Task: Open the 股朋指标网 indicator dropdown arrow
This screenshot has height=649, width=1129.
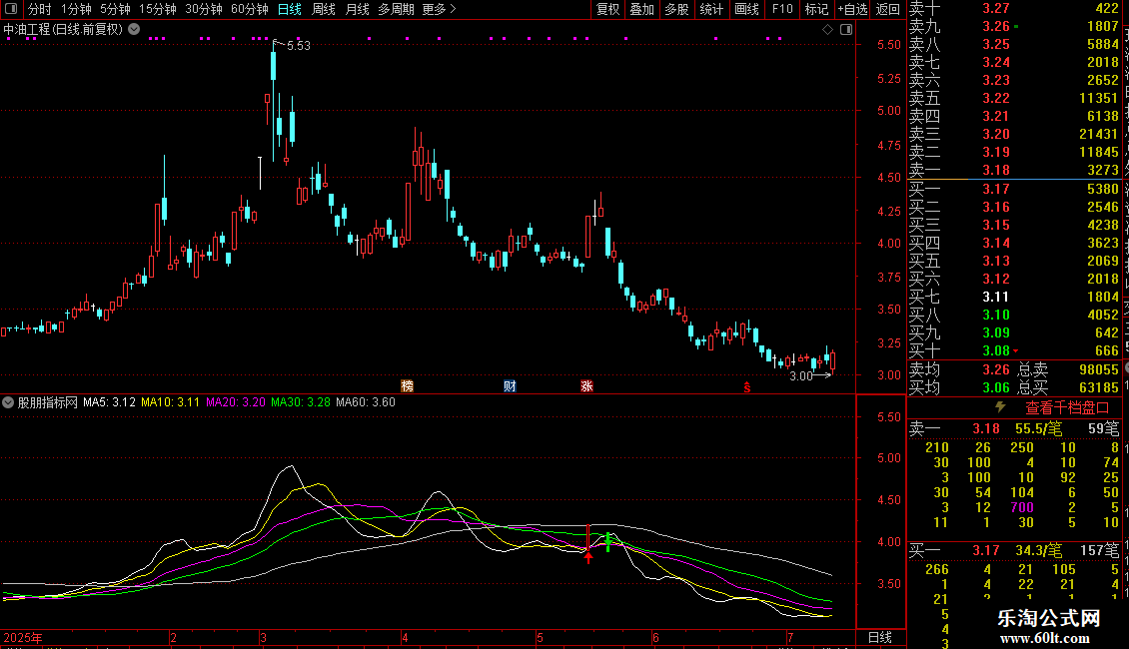Action: (x=8, y=402)
